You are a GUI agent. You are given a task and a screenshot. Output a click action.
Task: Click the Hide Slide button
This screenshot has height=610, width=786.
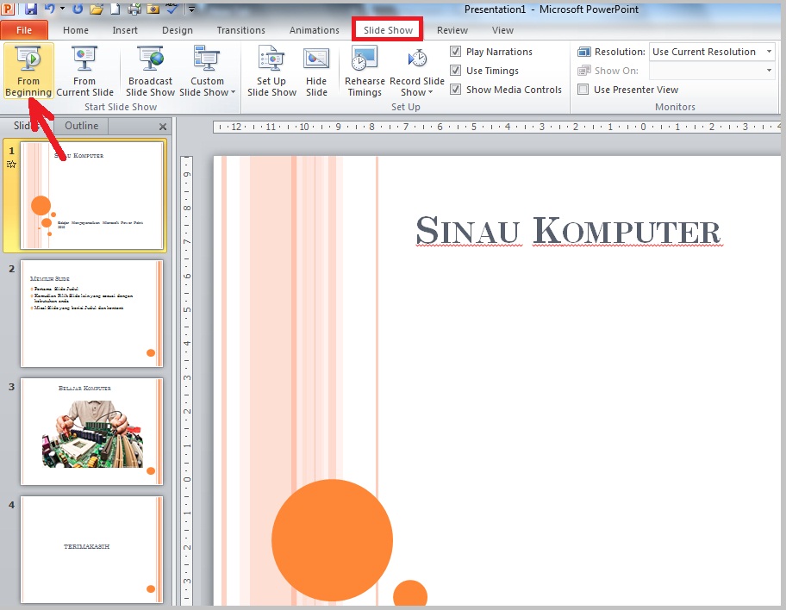click(316, 71)
